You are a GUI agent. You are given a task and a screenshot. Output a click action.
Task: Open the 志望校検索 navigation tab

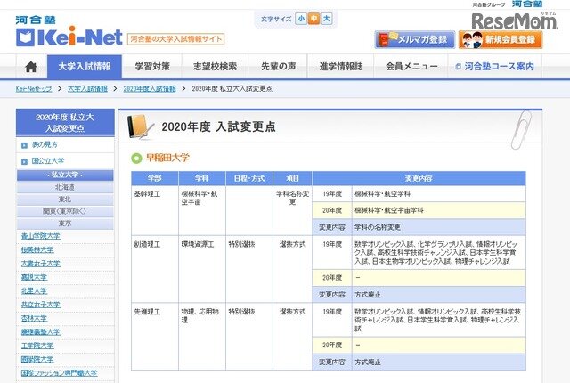(x=215, y=67)
